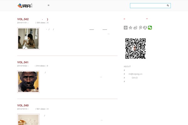Viewport: 188px width, 125px height.
Task: Click the search magnifier icon
Action: click(x=168, y=5)
